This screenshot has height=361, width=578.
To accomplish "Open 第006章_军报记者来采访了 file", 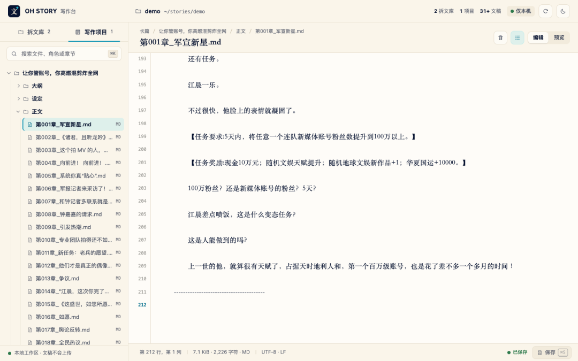I will (x=73, y=189).
